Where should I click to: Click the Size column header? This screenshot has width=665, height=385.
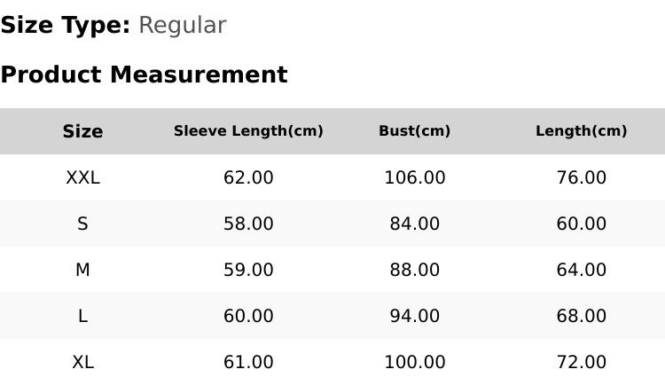pyautogui.click(x=82, y=131)
